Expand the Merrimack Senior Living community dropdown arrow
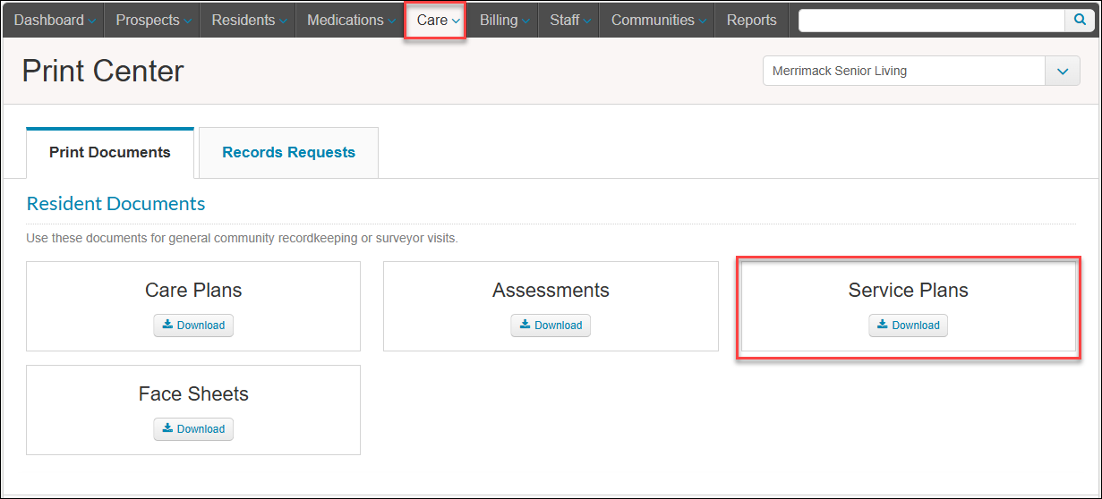The height and width of the screenshot is (499, 1102). 1063,71
